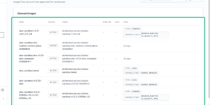Click the TAGS column header

click(x=126, y=22)
